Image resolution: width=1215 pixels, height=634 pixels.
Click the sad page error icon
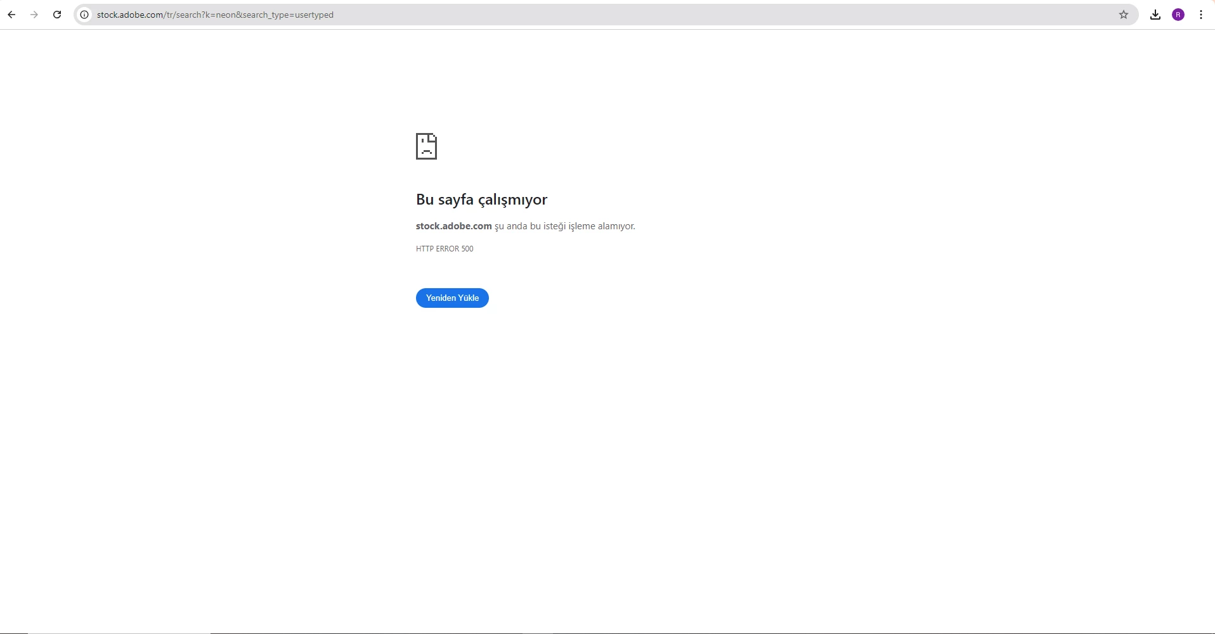426,146
